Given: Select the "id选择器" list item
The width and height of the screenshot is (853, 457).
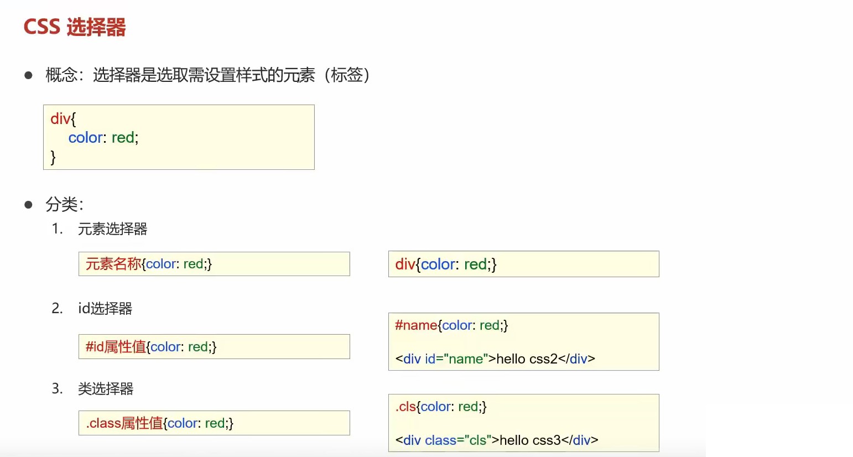Looking at the screenshot, I should tap(105, 308).
